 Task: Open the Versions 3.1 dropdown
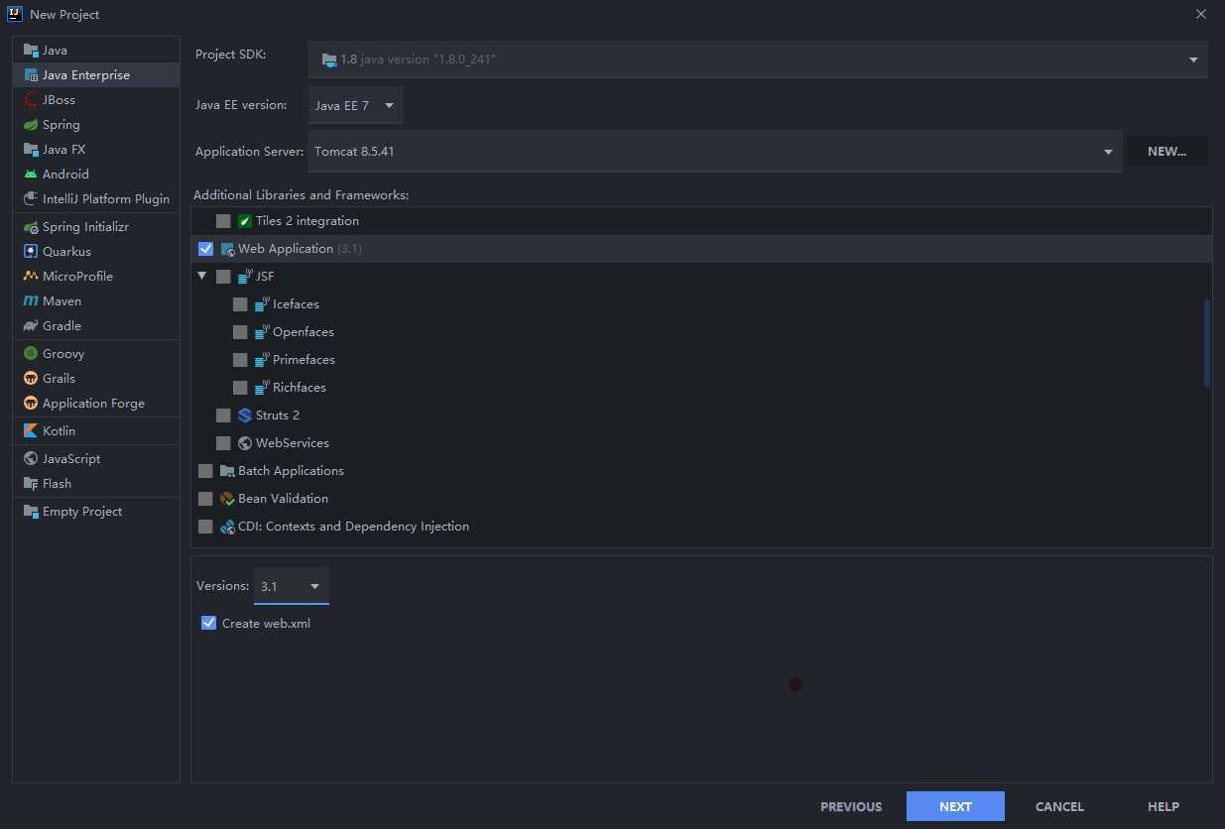pos(291,586)
